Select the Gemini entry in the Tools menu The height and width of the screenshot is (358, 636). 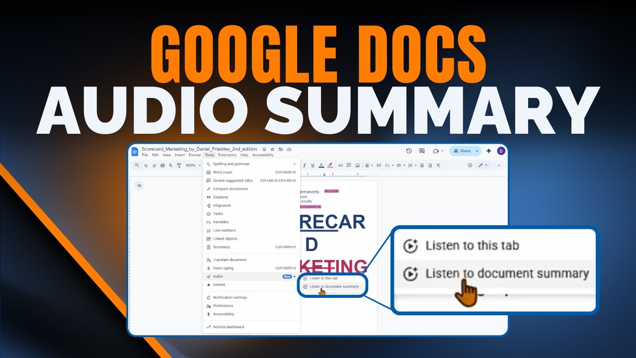(251, 284)
